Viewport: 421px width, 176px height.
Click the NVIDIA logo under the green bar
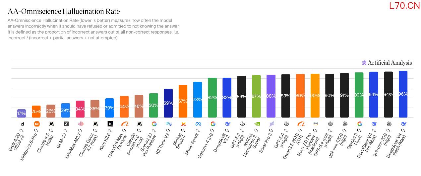point(257,124)
